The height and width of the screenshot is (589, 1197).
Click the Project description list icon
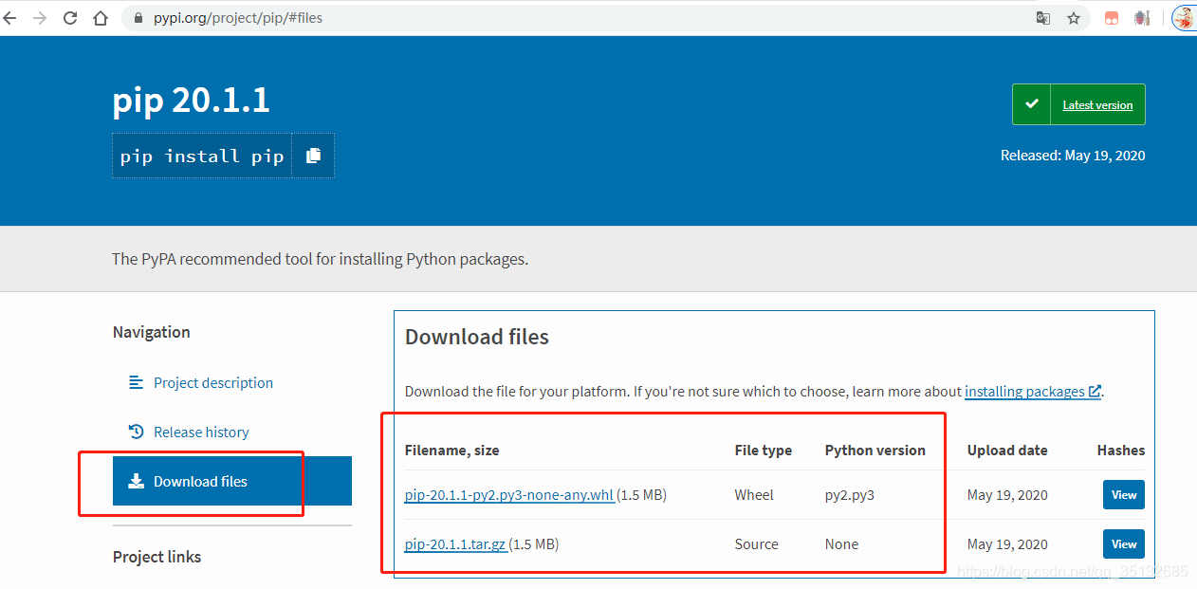pos(136,383)
